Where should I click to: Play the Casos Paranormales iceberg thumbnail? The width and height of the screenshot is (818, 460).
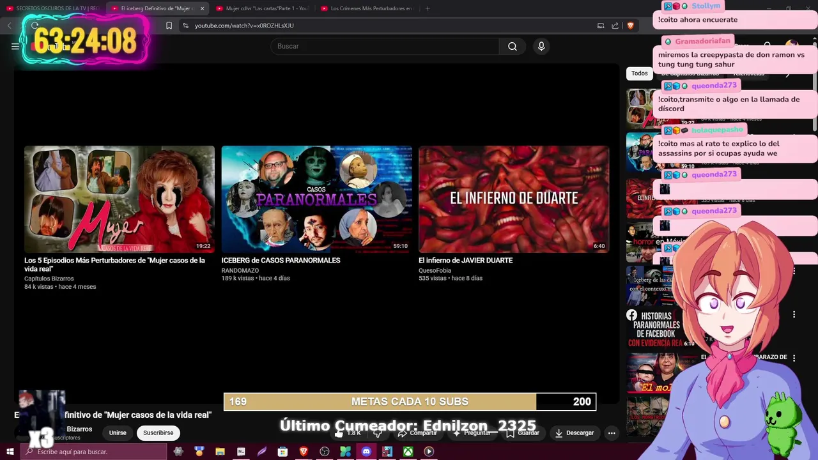coord(316,199)
